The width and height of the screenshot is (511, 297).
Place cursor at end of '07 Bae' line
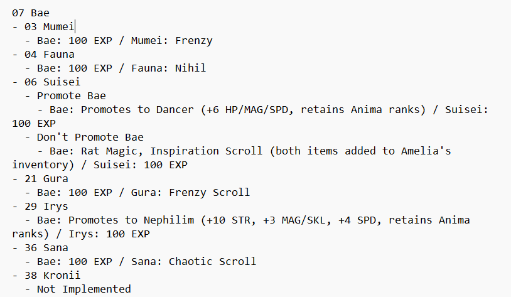click(x=50, y=13)
